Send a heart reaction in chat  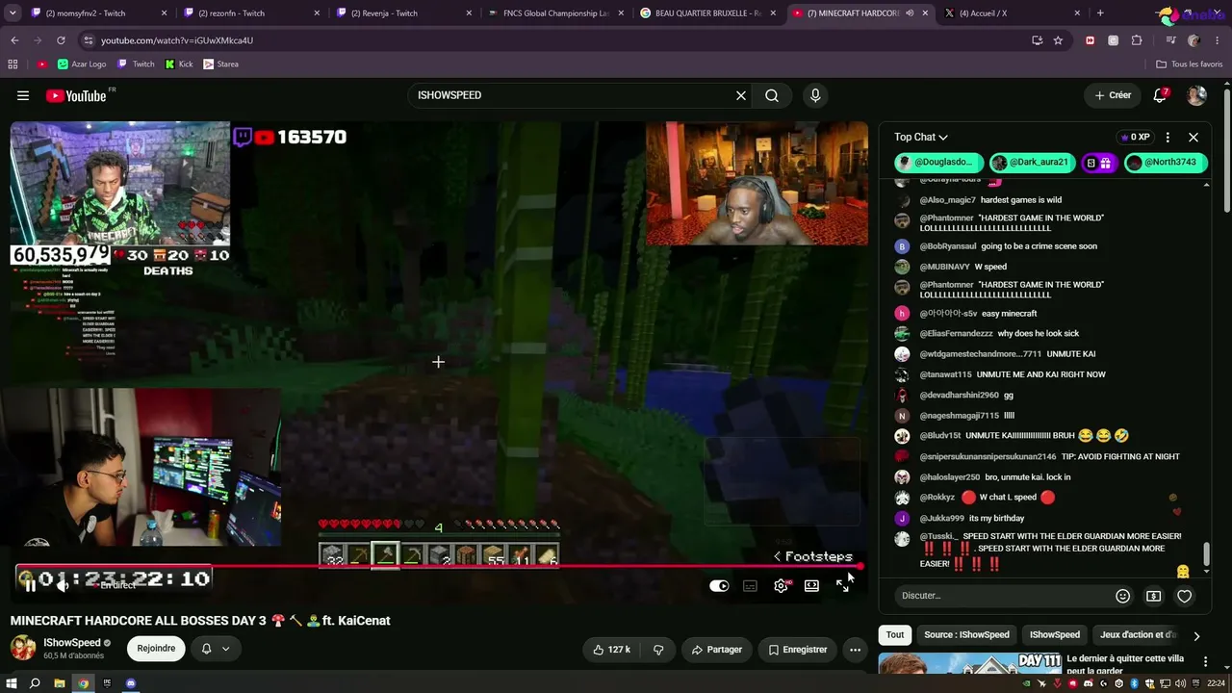tap(1184, 596)
